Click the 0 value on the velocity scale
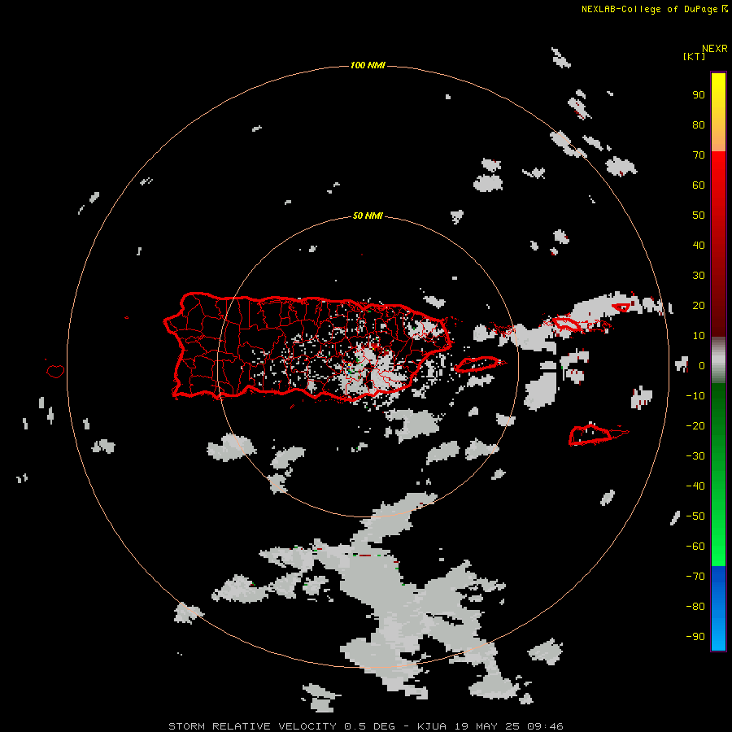Image resolution: width=732 pixels, height=732 pixels. (x=702, y=366)
